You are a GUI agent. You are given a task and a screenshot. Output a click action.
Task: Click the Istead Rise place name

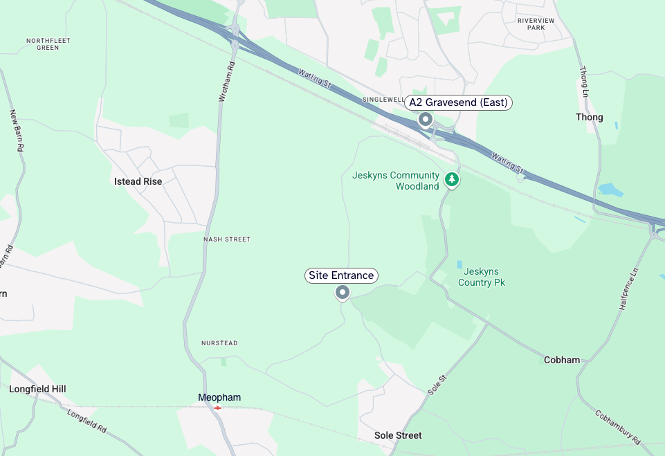click(x=138, y=181)
